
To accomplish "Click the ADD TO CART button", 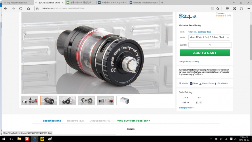I will (205, 53).
